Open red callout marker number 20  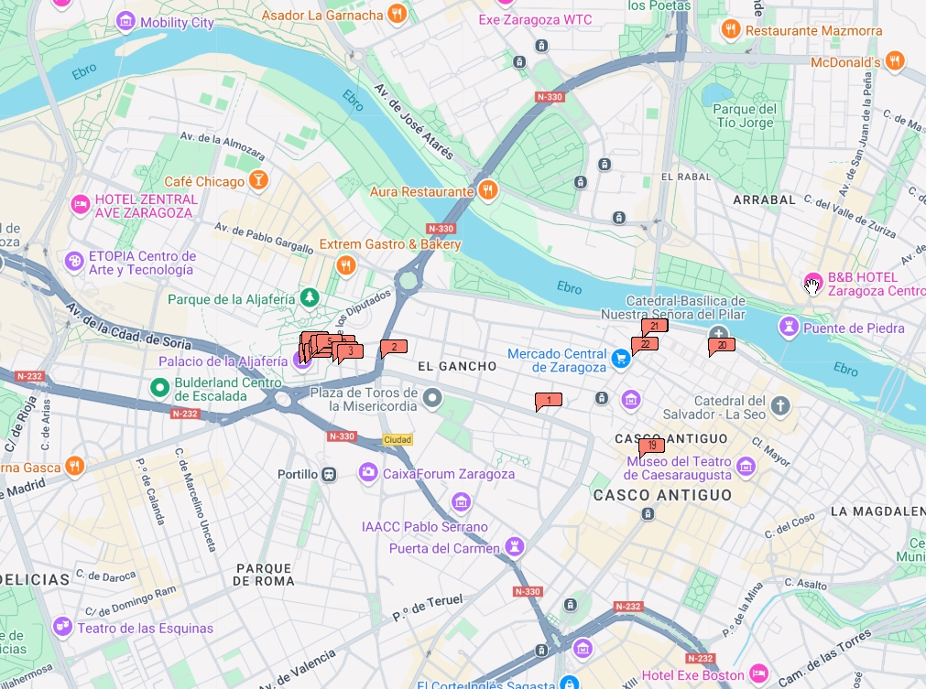[721, 346]
